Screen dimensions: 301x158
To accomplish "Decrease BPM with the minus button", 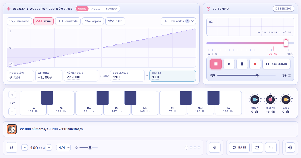I will tap(25, 147).
